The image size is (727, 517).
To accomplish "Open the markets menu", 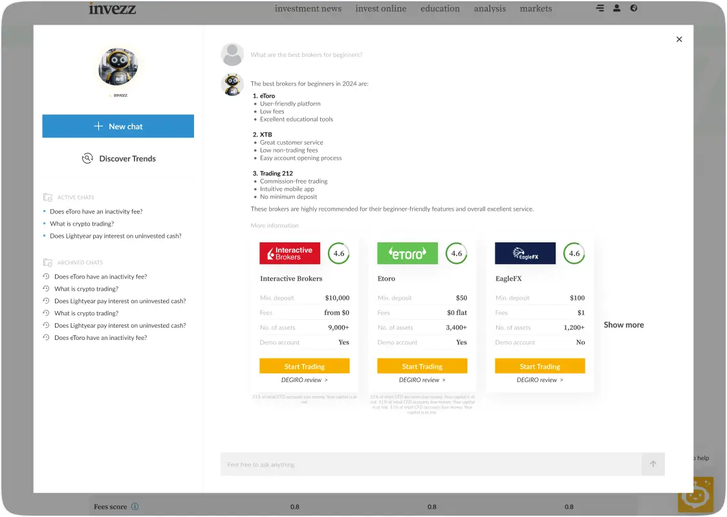I will pos(536,8).
